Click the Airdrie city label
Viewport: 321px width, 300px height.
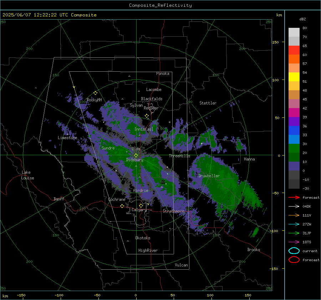(141, 190)
